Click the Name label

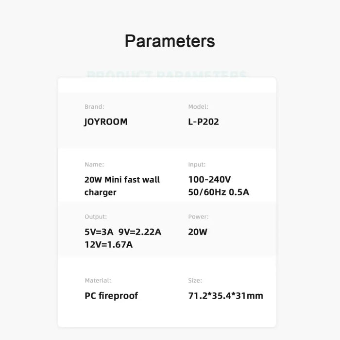(94, 165)
